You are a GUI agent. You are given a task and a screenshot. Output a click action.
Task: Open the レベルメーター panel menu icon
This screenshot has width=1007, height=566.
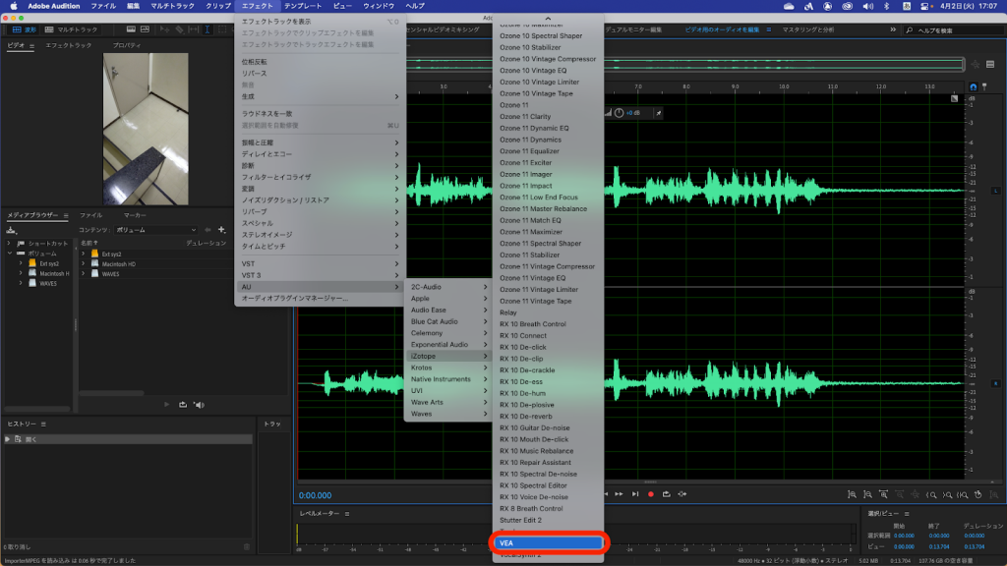tap(347, 513)
